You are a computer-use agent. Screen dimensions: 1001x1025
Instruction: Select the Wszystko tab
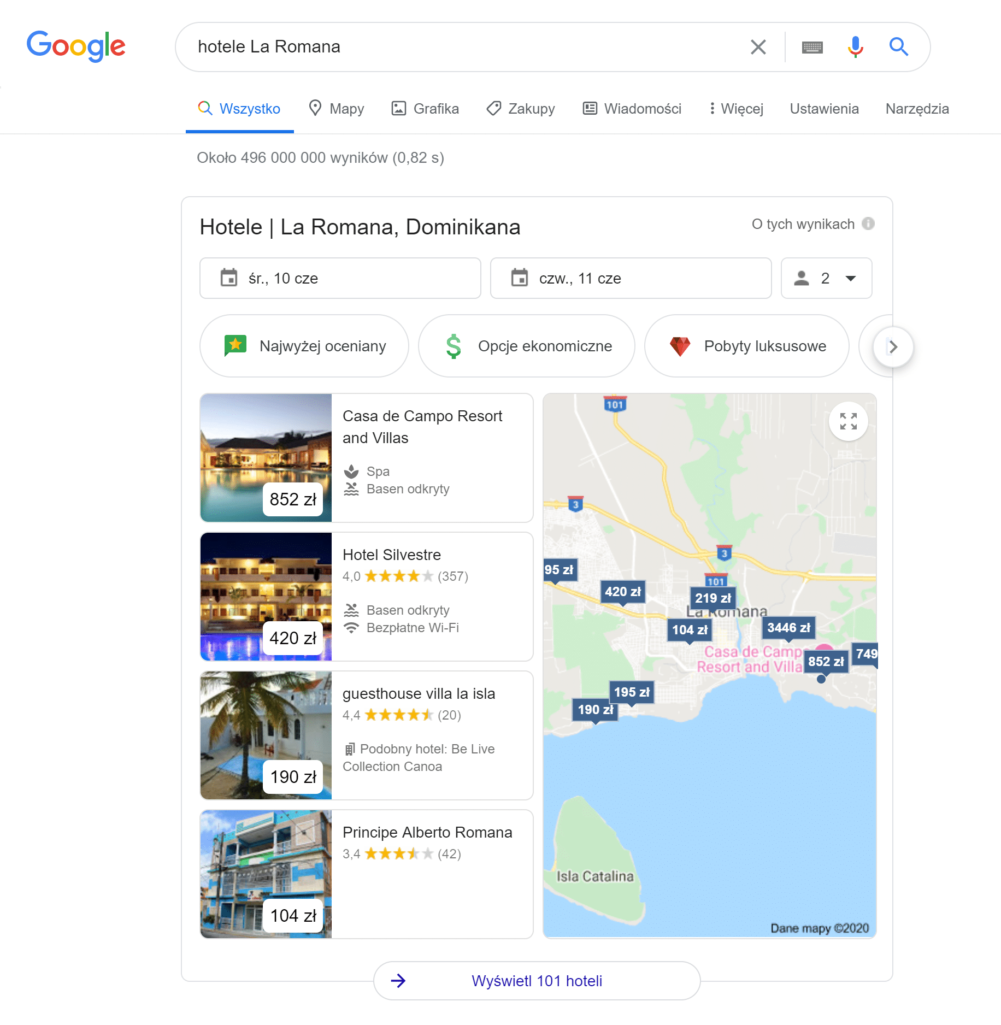pyautogui.click(x=240, y=109)
